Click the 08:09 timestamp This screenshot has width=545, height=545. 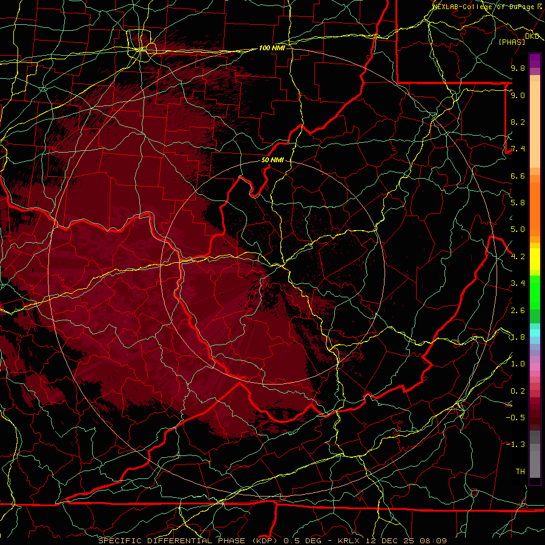[x=434, y=541]
